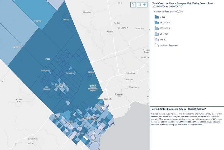Select the '51 to 100' legend swatch
224x150 pixels.
coord(156,34)
